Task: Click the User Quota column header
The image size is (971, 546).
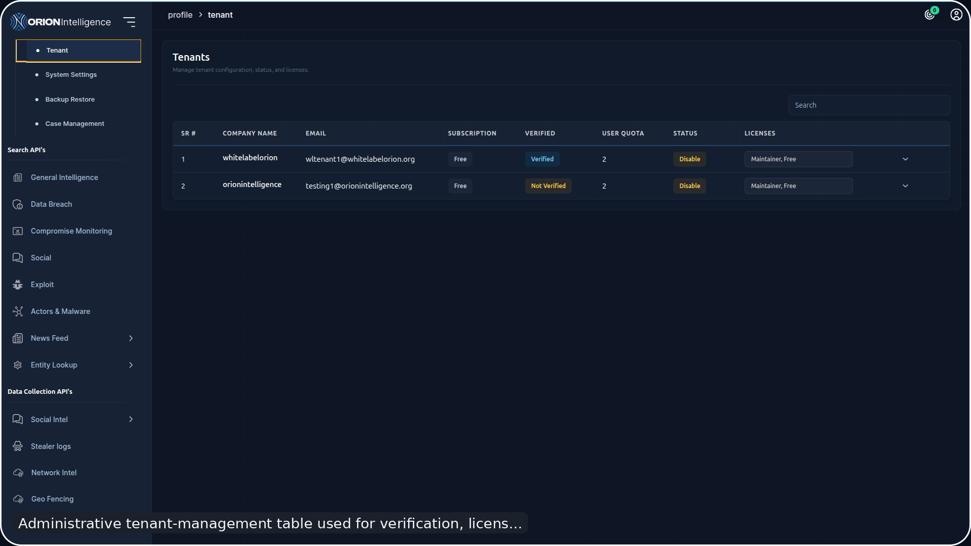Action: (x=623, y=133)
